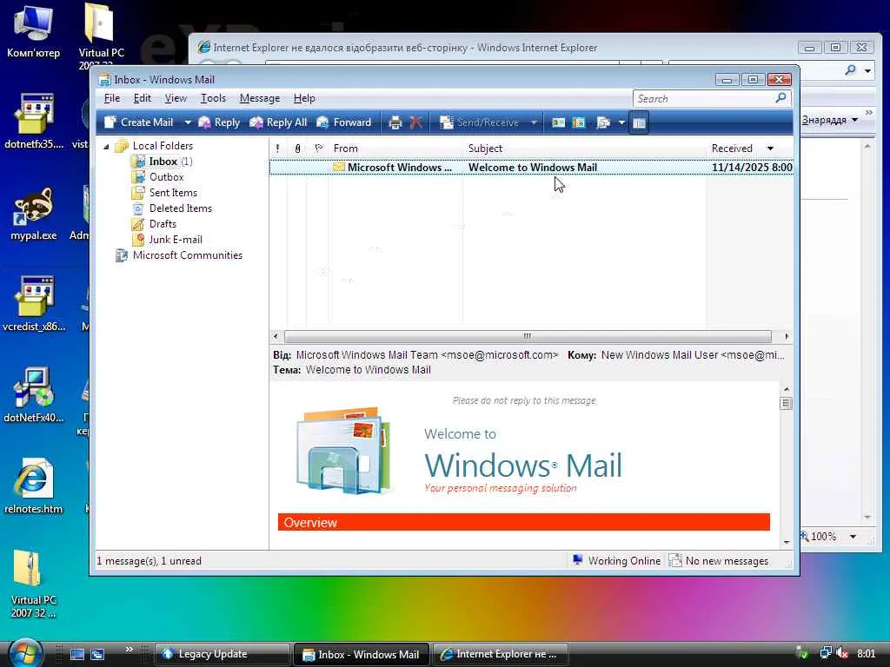Click the message list horizontal scrollbar thumb
This screenshot has width=890, height=667.
point(528,336)
